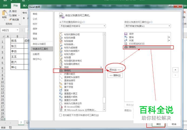187x130 pixels.
Task: Select 重复 repeat command
Action: tap(81, 90)
